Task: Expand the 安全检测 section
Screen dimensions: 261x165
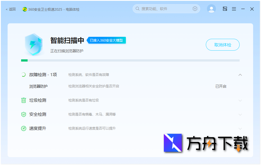Action: [x=240, y=114]
